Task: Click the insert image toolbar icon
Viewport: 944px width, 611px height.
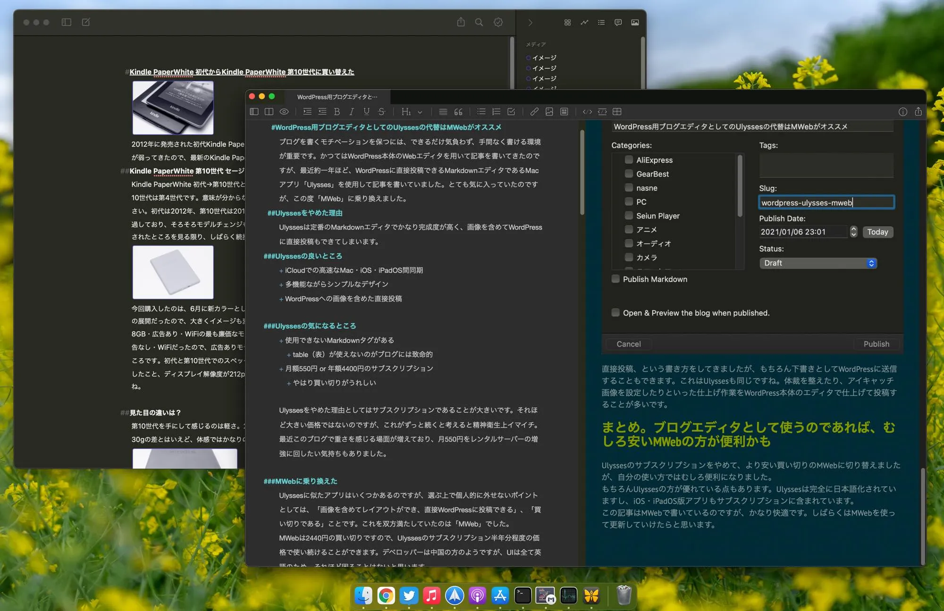Action: (549, 112)
